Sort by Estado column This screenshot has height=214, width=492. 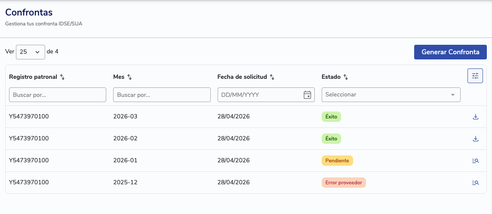(x=346, y=77)
